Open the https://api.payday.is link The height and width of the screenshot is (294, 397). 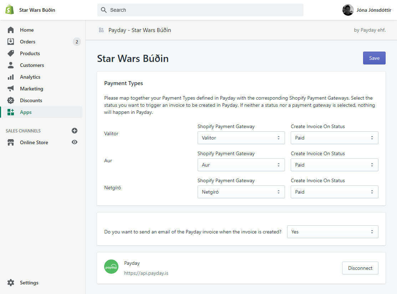click(x=146, y=273)
